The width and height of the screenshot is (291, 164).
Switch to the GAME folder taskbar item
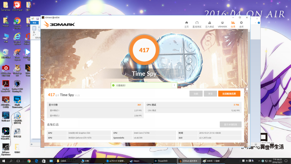[67, 161]
